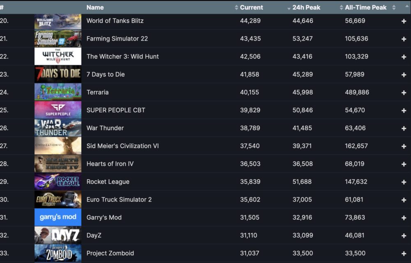Click Terraria all-time peak value 489,886
Image resolution: width=411 pixels, height=263 pixels.
[357, 92]
